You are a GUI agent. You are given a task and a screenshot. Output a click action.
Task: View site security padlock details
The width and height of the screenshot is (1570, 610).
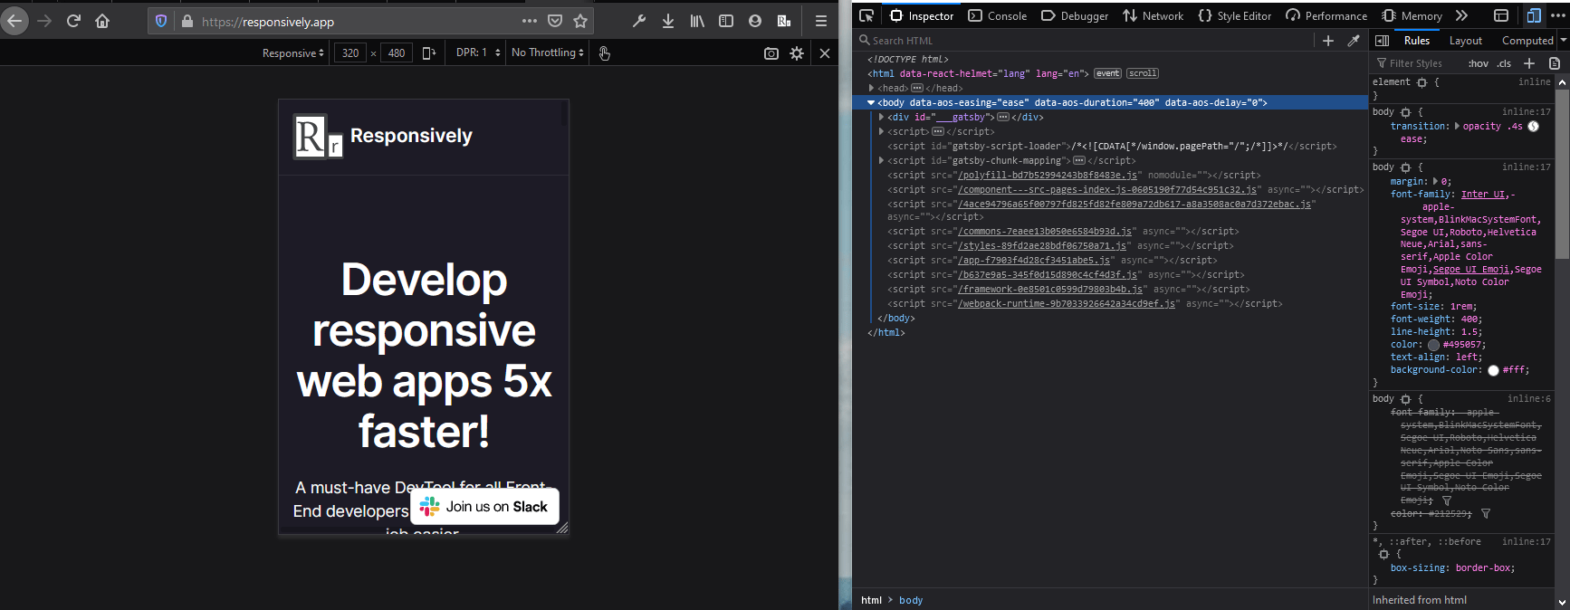tap(187, 21)
